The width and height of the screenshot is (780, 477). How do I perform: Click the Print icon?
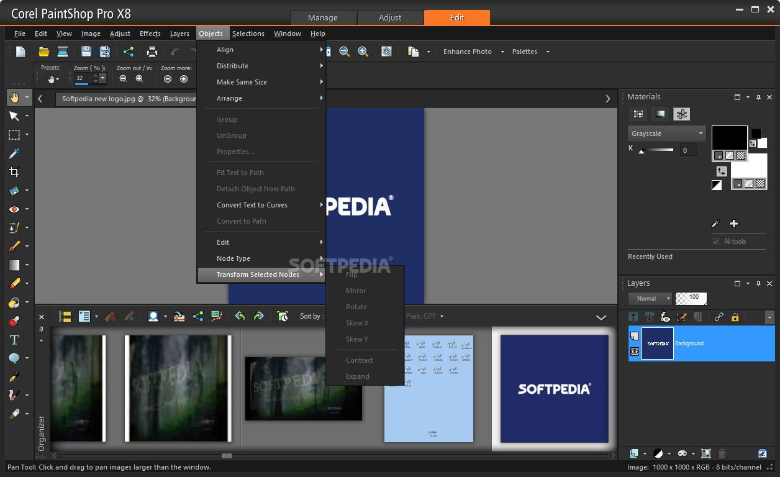152,52
